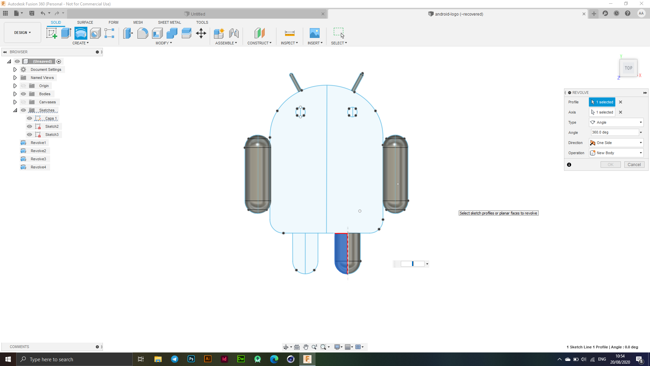
Task: Clear the Axis selection with X
Action: tap(621, 112)
